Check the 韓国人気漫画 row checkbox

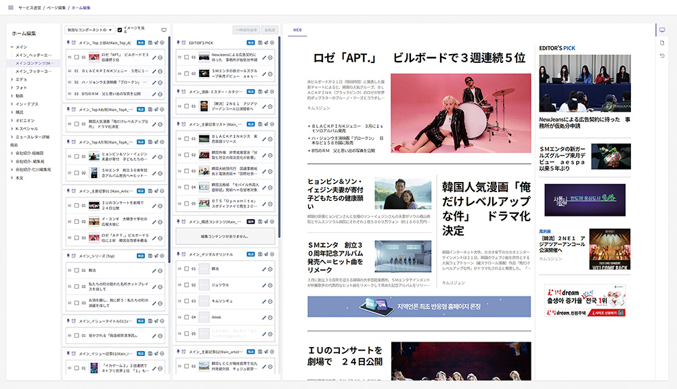pyautogui.click(x=77, y=124)
